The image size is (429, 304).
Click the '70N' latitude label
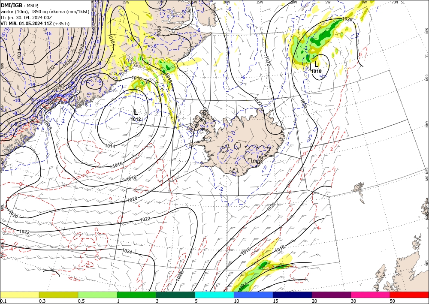click(395, 2)
